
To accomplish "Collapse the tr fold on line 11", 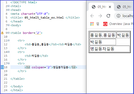I will (x=9, y=41).
